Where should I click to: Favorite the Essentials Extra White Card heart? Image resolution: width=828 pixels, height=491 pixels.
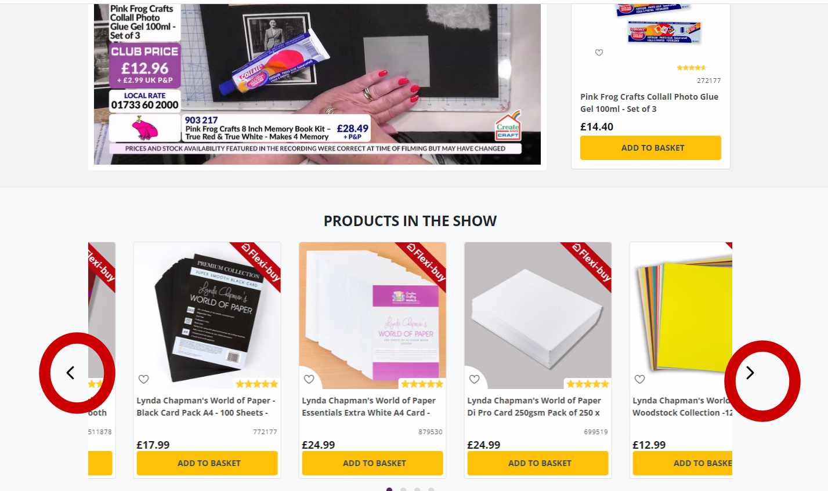coord(309,379)
